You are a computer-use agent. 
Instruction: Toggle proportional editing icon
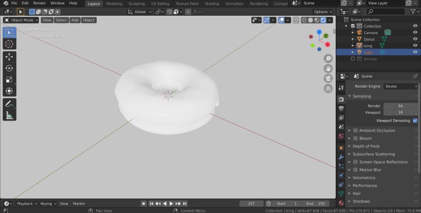[x=188, y=12]
